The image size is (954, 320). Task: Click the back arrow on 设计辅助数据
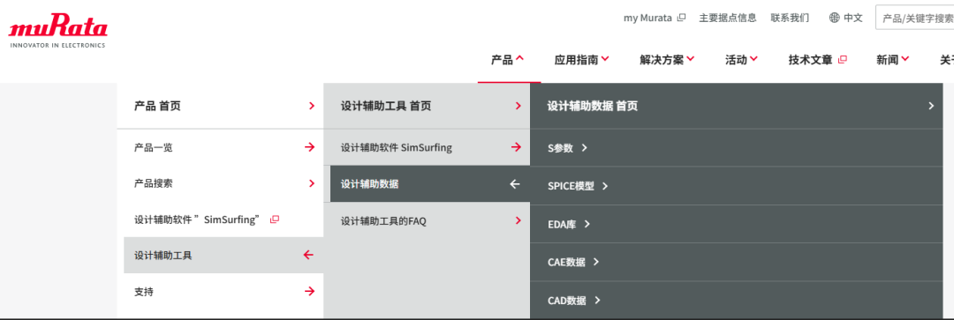(515, 183)
